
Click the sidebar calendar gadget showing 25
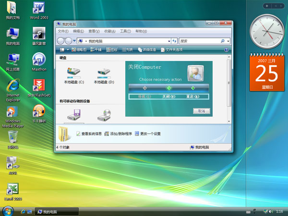click(267, 72)
